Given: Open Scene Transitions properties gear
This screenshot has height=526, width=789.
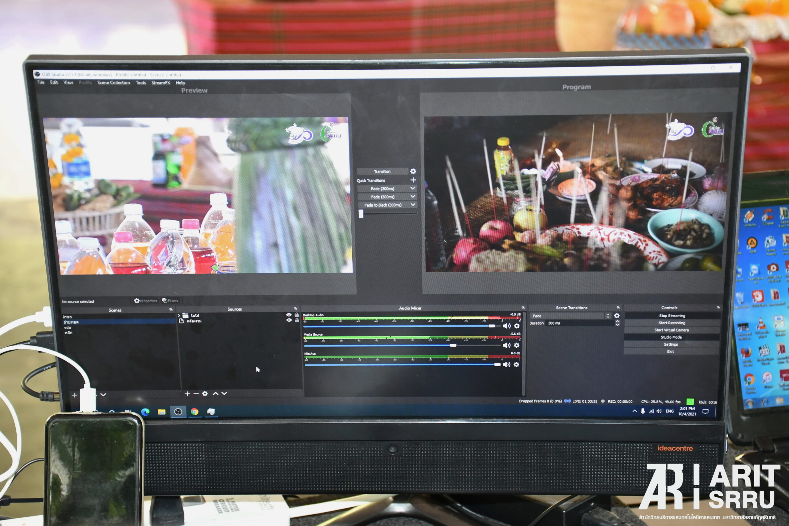Looking at the screenshot, I should [617, 316].
